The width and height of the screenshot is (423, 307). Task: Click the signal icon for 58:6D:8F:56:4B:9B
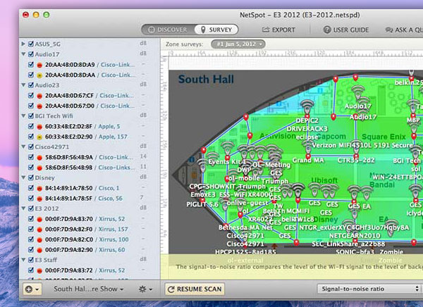(39, 168)
